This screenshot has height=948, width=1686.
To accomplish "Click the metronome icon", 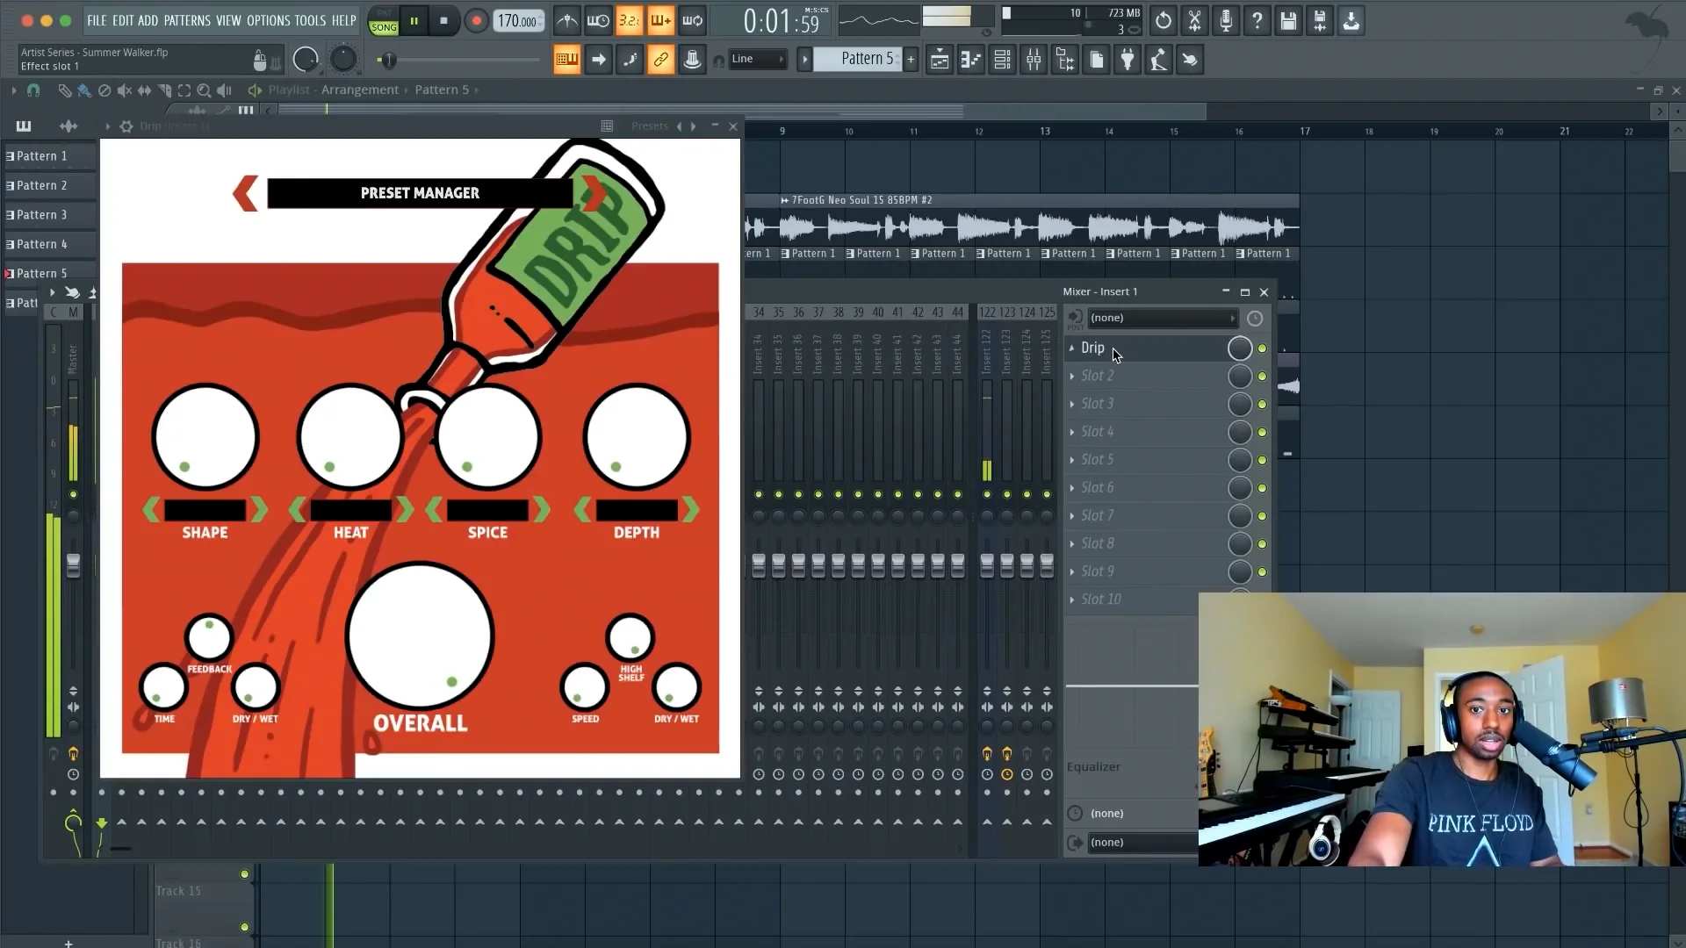I will pyautogui.click(x=567, y=20).
